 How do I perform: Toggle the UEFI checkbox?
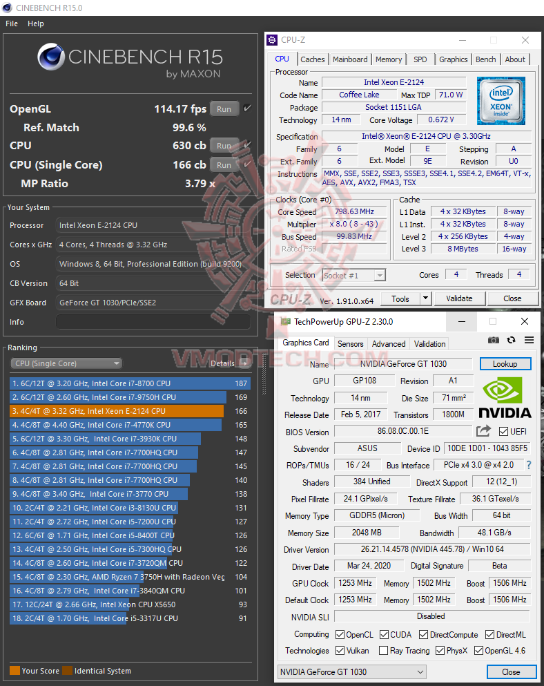click(x=503, y=431)
